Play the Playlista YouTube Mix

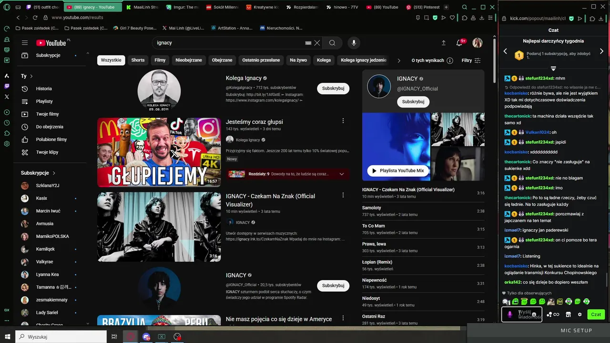pos(398,171)
